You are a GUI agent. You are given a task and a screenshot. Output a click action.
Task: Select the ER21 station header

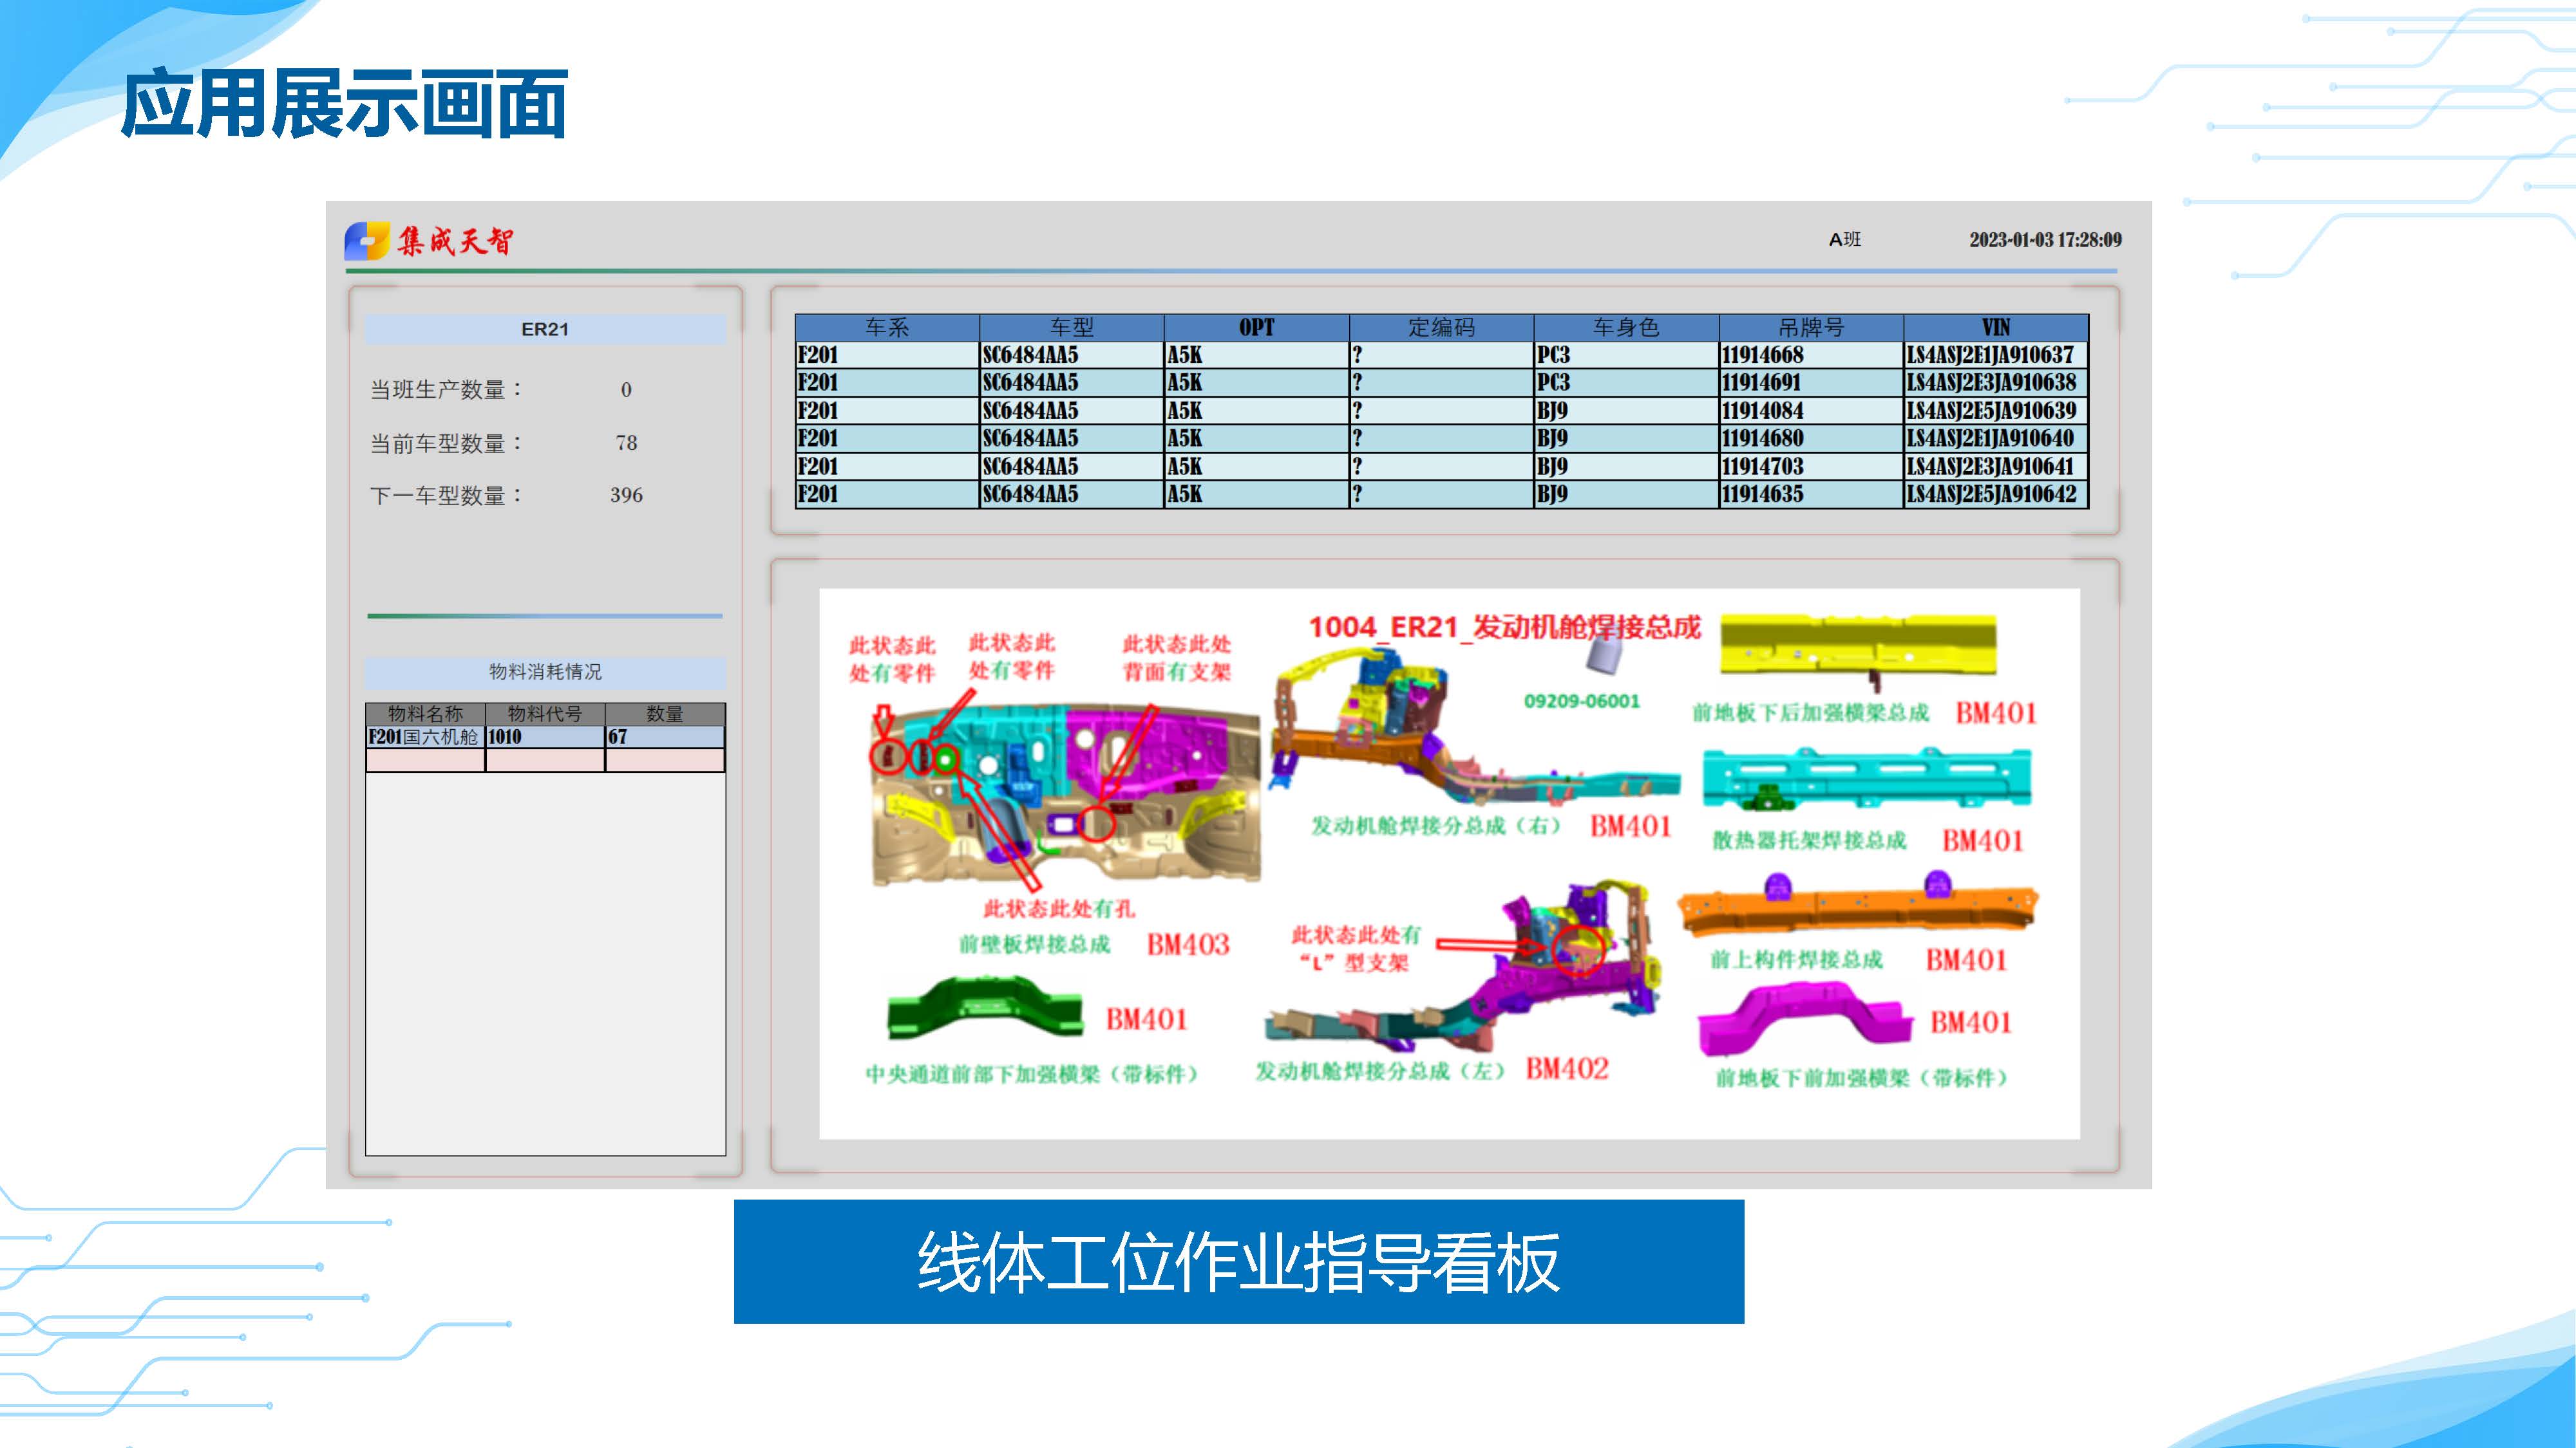[x=545, y=330]
